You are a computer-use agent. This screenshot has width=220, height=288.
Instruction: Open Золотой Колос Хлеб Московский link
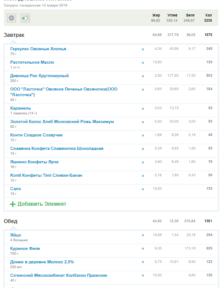[x=62, y=122]
